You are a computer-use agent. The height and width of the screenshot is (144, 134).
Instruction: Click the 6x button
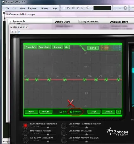click(x=67, y=47)
